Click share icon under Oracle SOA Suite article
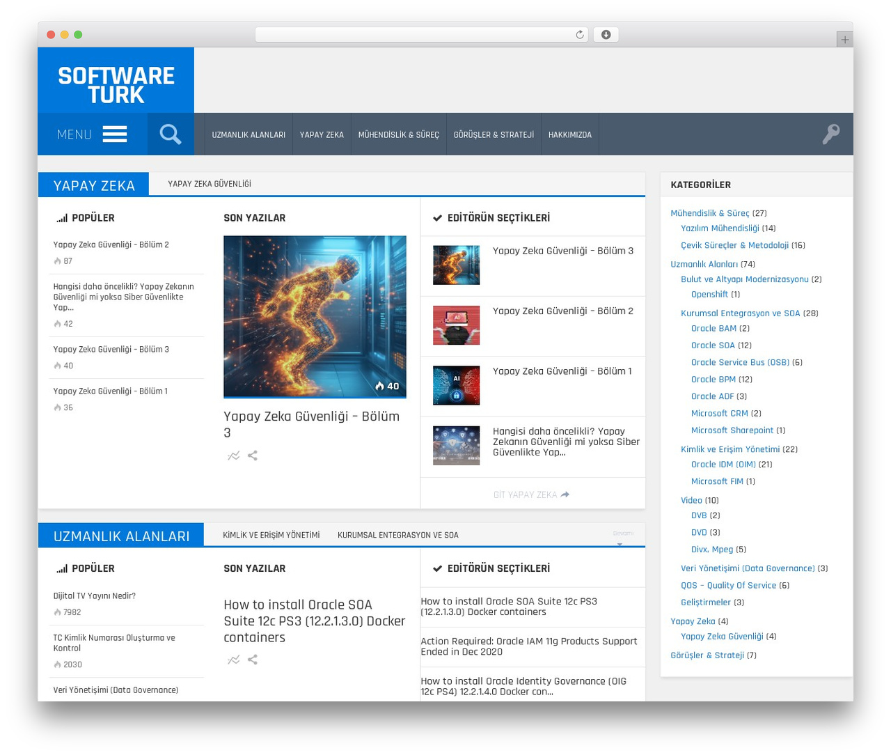The width and height of the screenshot is (891, 755). tap(253, 660)
